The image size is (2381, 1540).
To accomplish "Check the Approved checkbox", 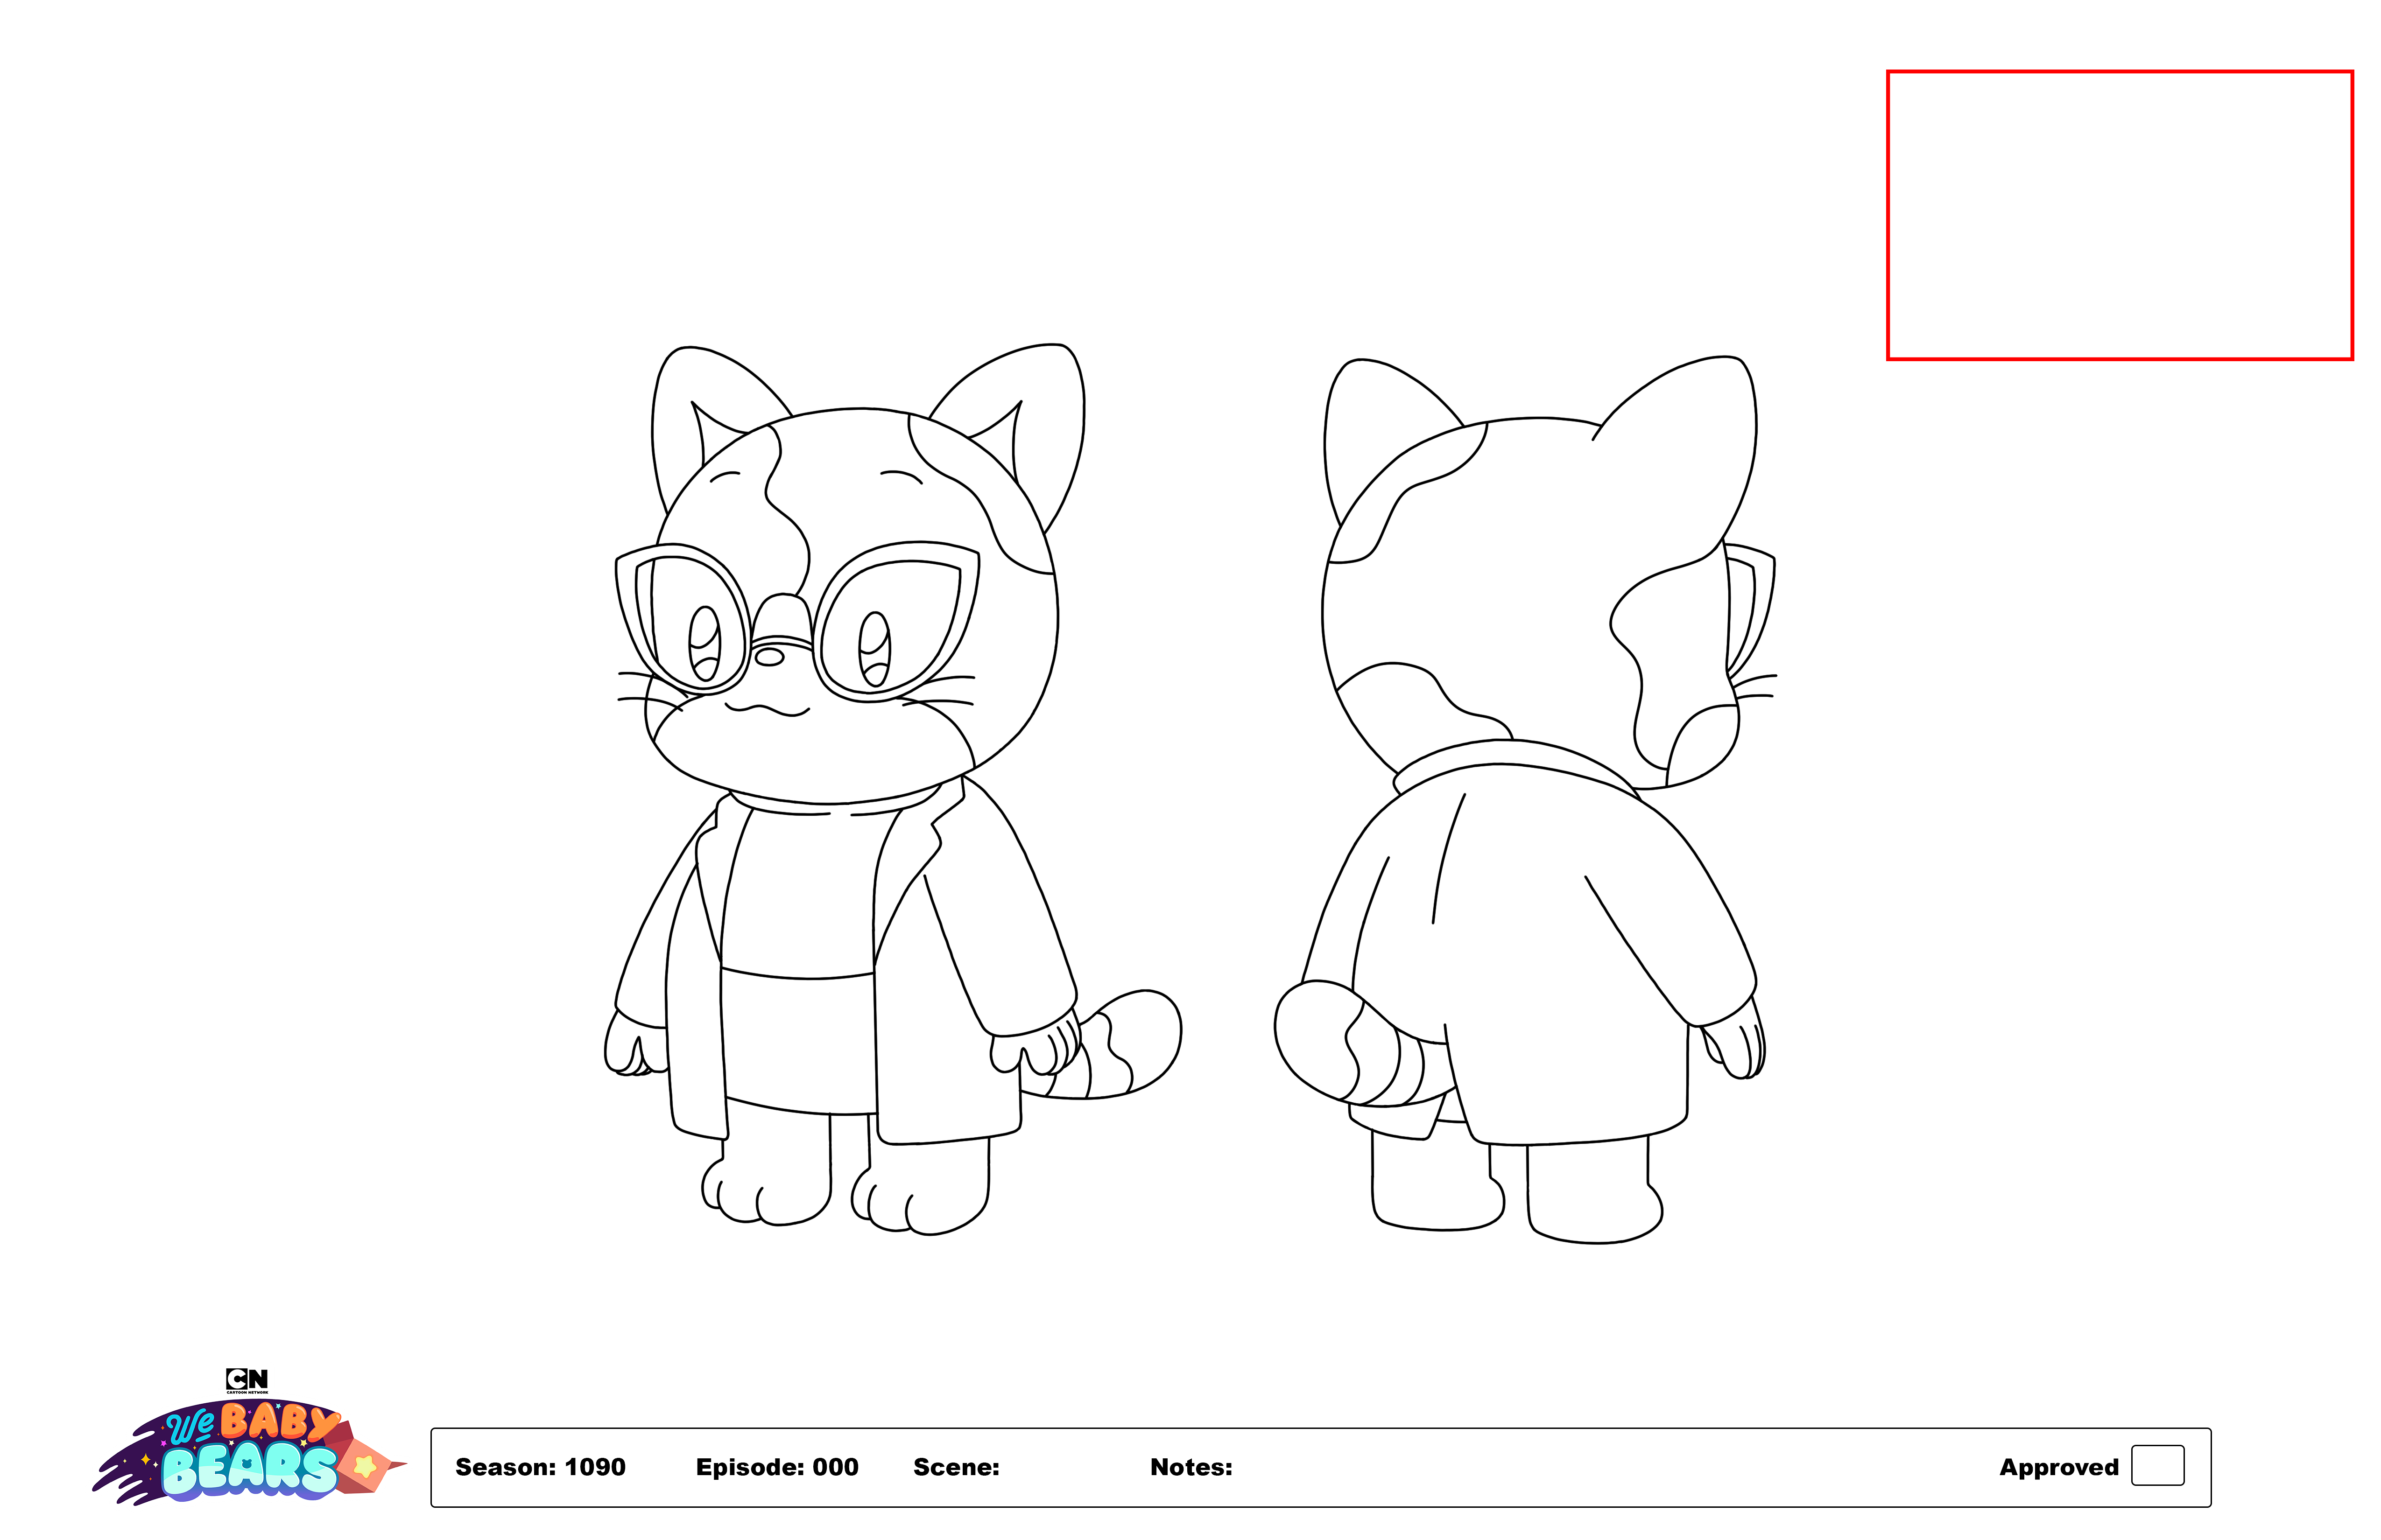I will click(2157, 1465).
